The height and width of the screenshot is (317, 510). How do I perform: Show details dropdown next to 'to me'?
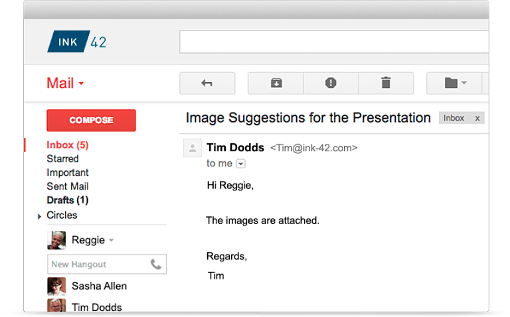240,163
